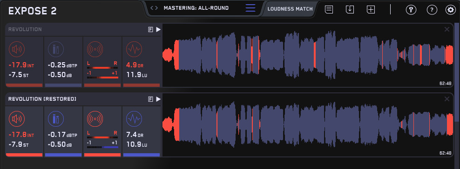Click peak meter icon in Revolution track
460x169 pixels.
tap(56, 49)
